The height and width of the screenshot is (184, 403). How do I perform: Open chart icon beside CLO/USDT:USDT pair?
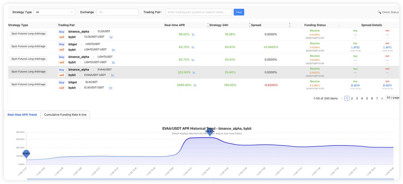coord(111,37)
